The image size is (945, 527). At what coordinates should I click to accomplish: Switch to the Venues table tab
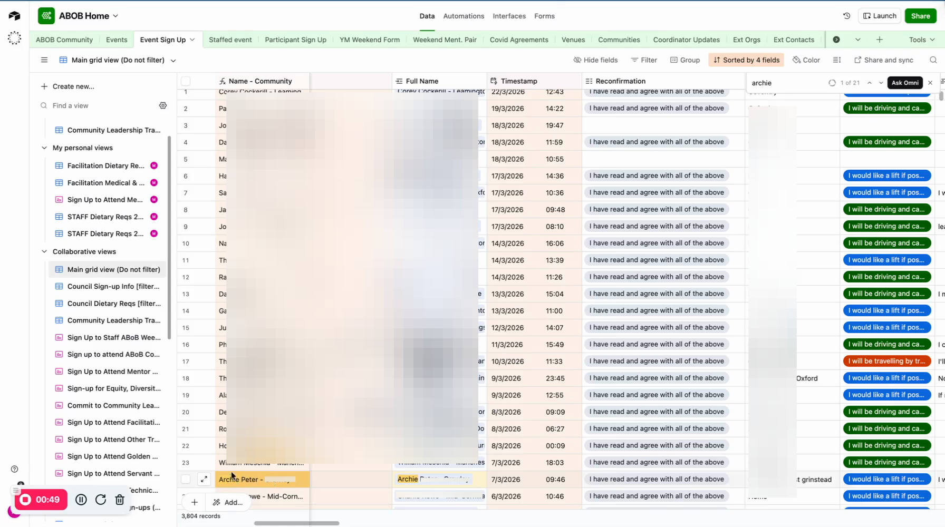point(573,40)
